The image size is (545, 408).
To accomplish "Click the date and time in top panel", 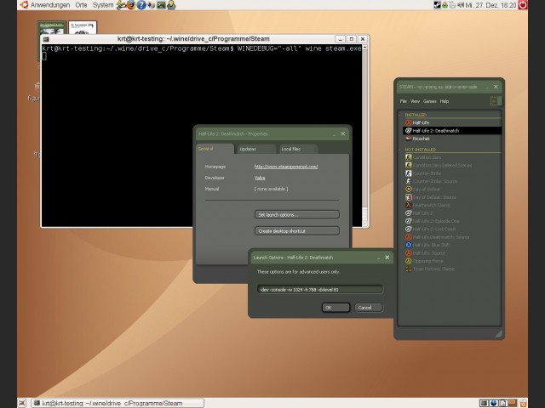I will tap(491, 5).
